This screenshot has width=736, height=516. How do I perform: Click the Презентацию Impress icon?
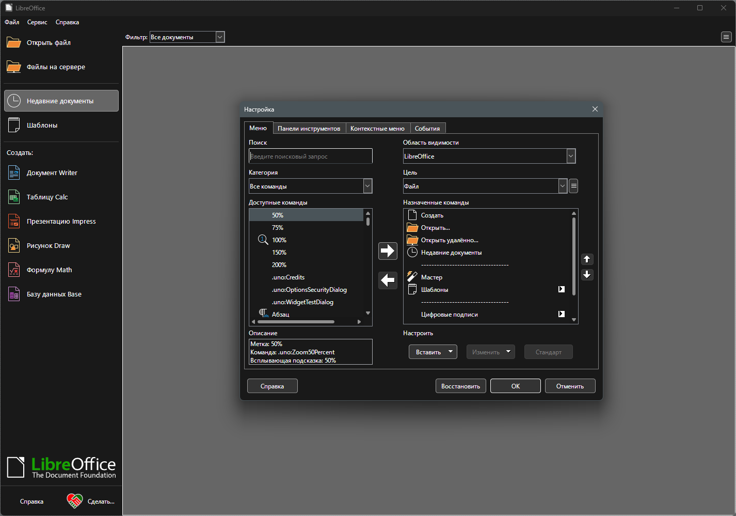tap(14, 221)
